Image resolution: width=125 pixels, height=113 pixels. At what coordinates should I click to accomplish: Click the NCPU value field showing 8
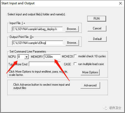point(21,57)
